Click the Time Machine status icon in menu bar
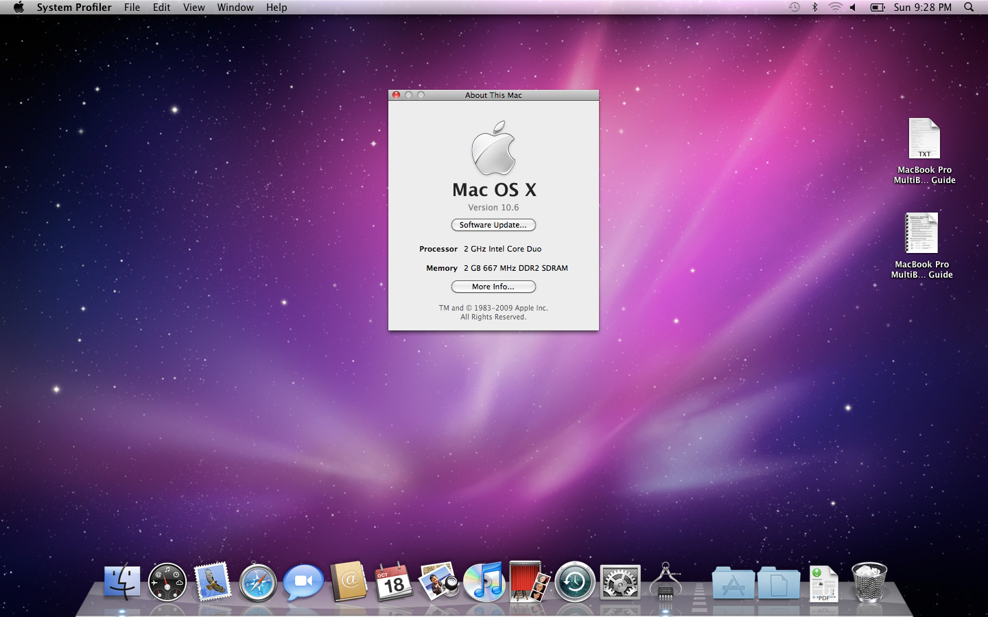Image resolution: width=988 pixels, height=617 pixels. pyautogui.click(x=795, y=8)
